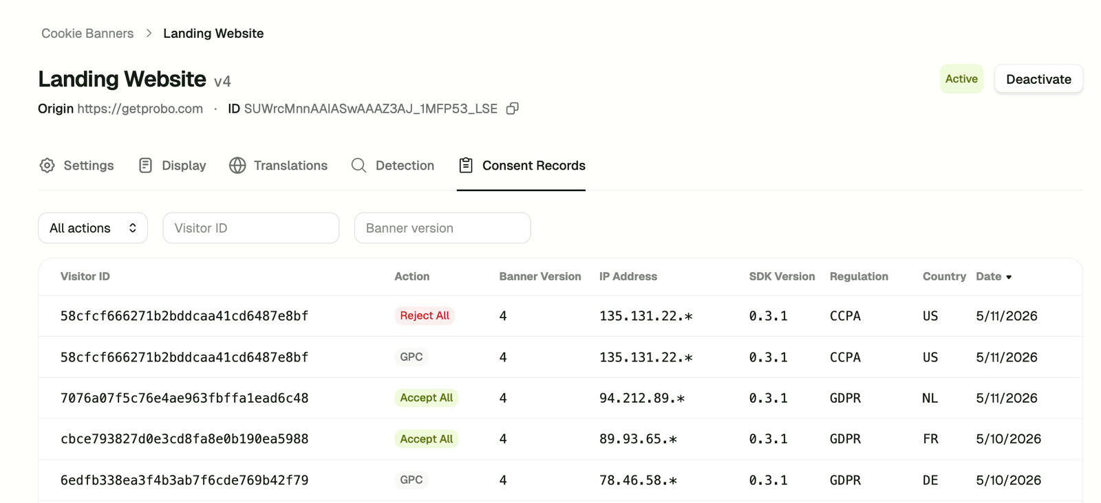Open the Translations tab
The height and width of the screenshot is (503, 1101).
(x=278, y=166)
